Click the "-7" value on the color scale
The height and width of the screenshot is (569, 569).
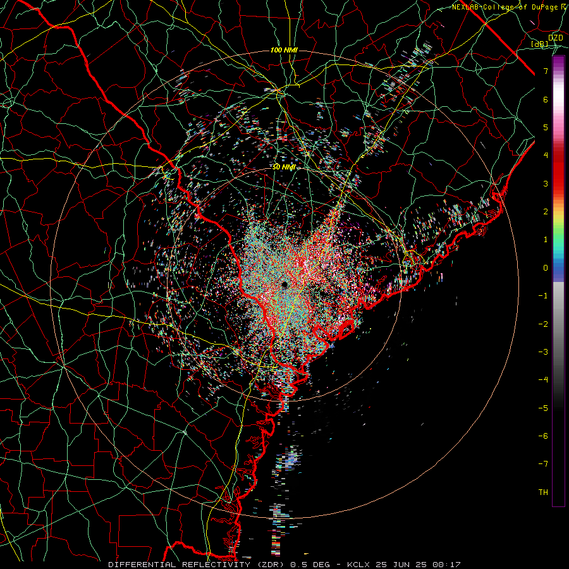[543, 464]
